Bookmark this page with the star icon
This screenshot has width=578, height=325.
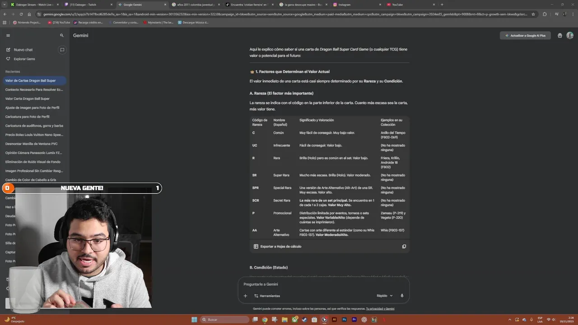533,14
